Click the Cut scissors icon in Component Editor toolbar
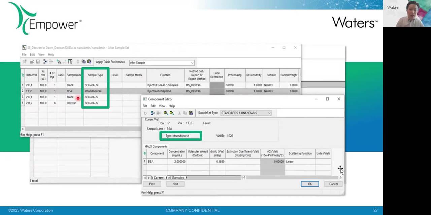This screenshot has height=215, width=431. pos(179,113)
